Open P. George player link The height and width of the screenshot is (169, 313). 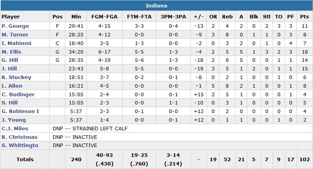(x=15, y=26)
